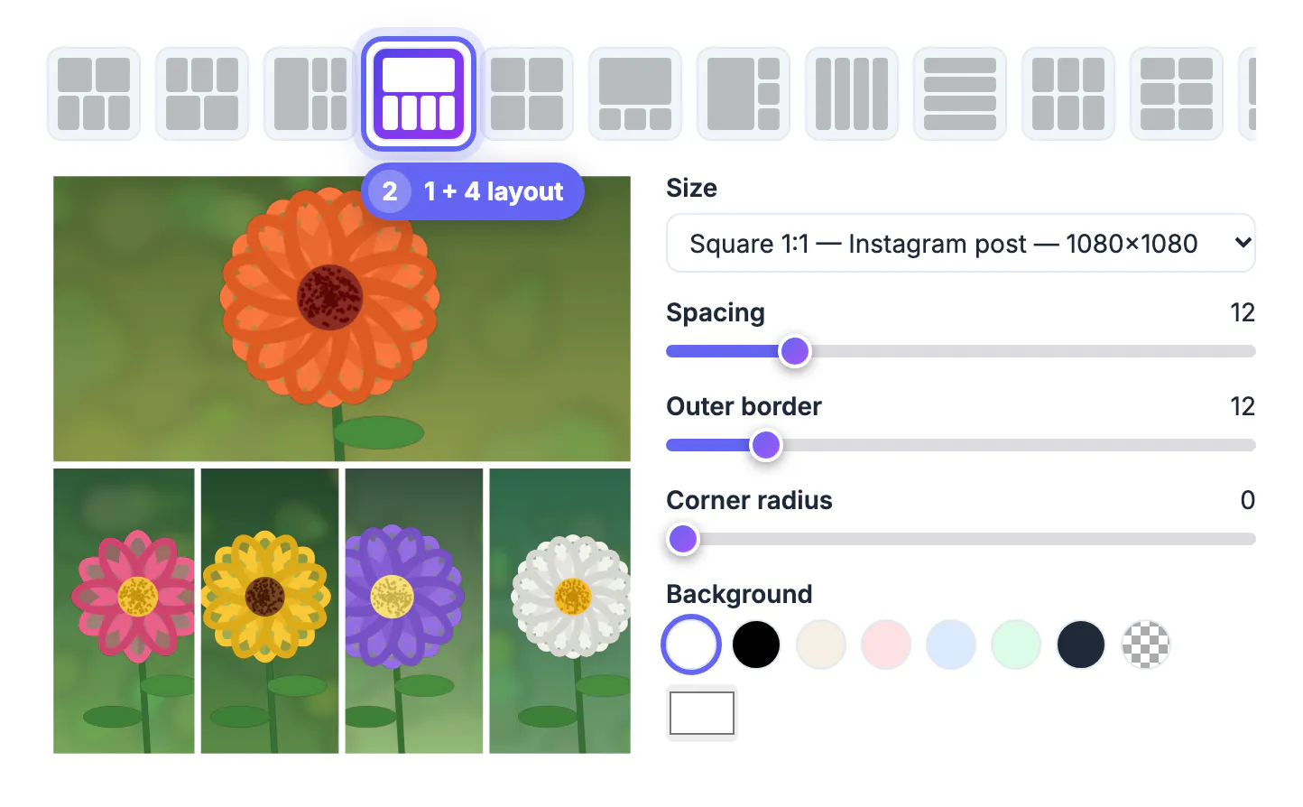Select the purple flower collage cell
Viewport: 1303px width, 807px height.
pos(414,611)
